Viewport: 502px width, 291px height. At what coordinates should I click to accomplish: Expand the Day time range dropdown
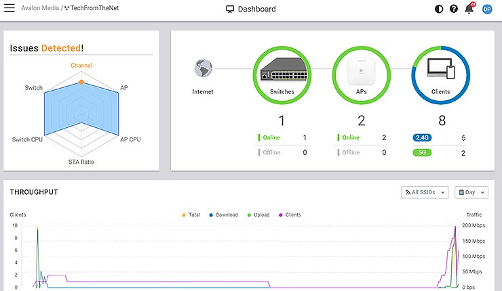point(471,192)
